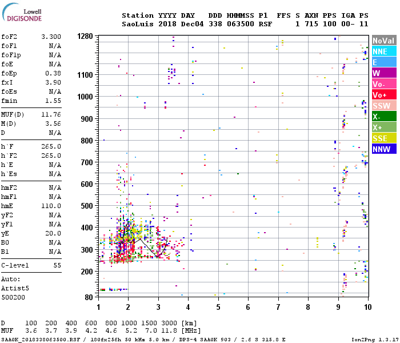Viewport: 400px width, 343px height.
Task: Click the 1100 km height axis label
Action: tap(85, 75)
